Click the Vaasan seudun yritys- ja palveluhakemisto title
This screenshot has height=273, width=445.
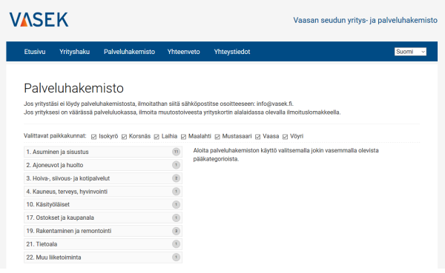(365, 21)
